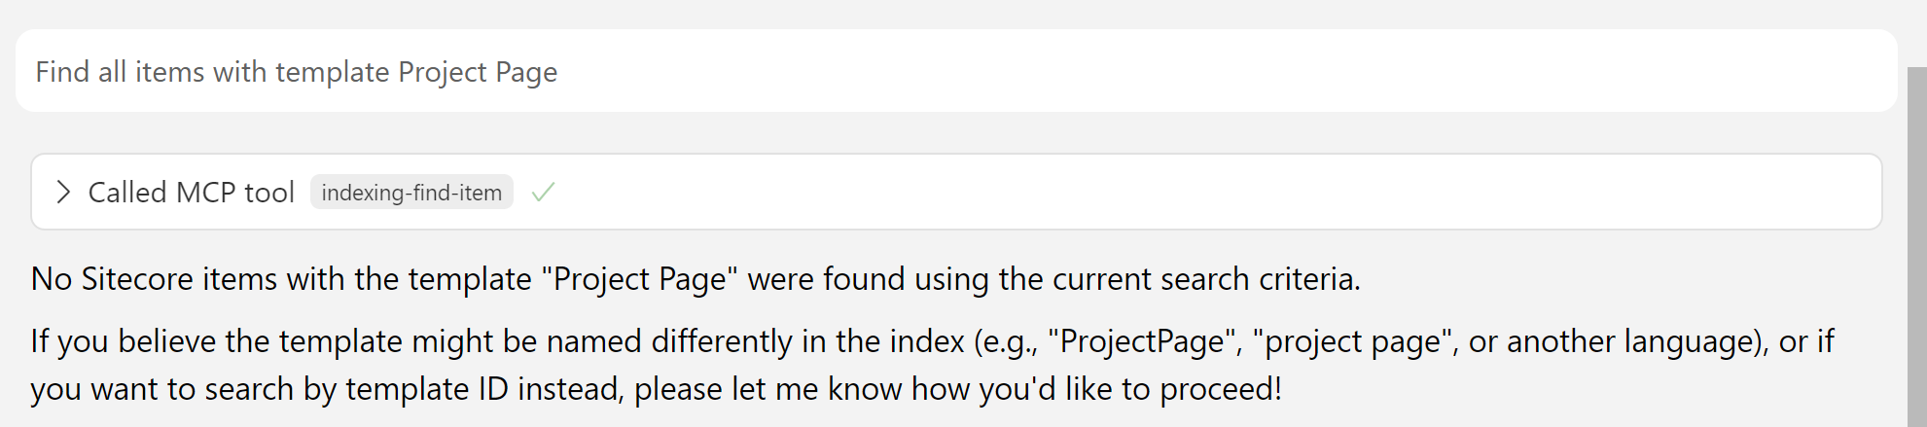Click the "Called MCP tool" label
The width and height of the screenshot is (1927, 427).
(x=191, y=193)
